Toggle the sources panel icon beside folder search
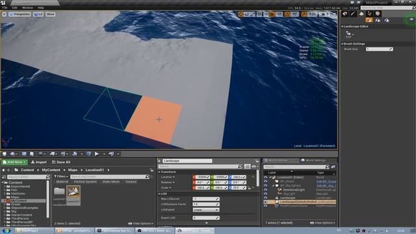 pyautogui.click(x=4, y=177)
